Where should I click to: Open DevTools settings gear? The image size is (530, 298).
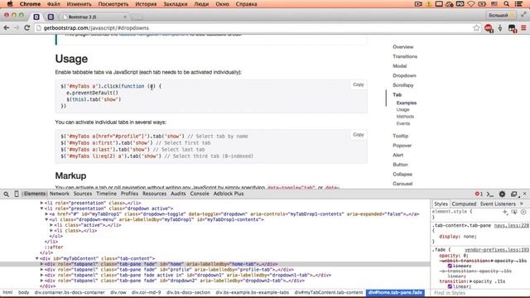click(503, 194)
